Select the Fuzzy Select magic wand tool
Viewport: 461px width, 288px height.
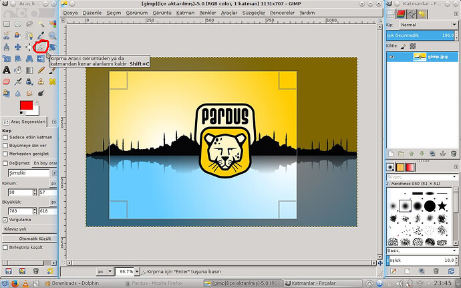pos(41,24)
